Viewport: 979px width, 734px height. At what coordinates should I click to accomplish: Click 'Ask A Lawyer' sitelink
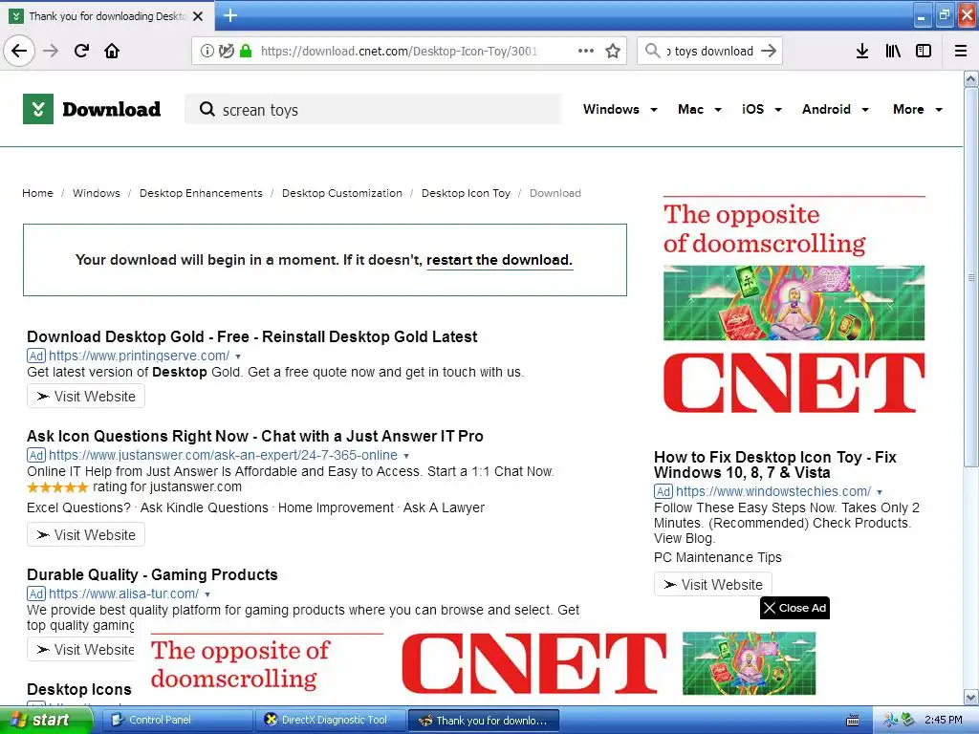444,508
